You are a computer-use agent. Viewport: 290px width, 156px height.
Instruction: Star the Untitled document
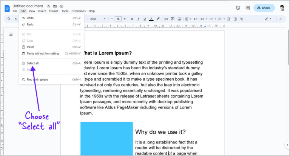pyautogui.click(x=48, y=6)
